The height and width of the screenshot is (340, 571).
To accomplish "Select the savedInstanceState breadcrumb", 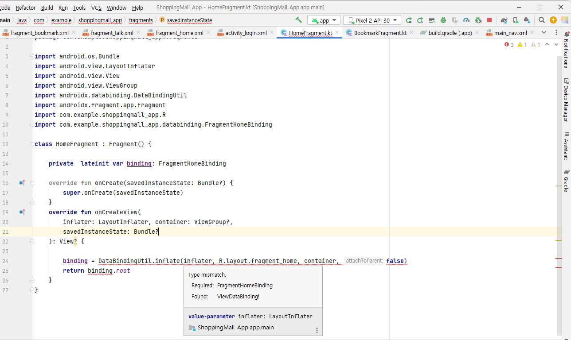I will tap(186, 20).
